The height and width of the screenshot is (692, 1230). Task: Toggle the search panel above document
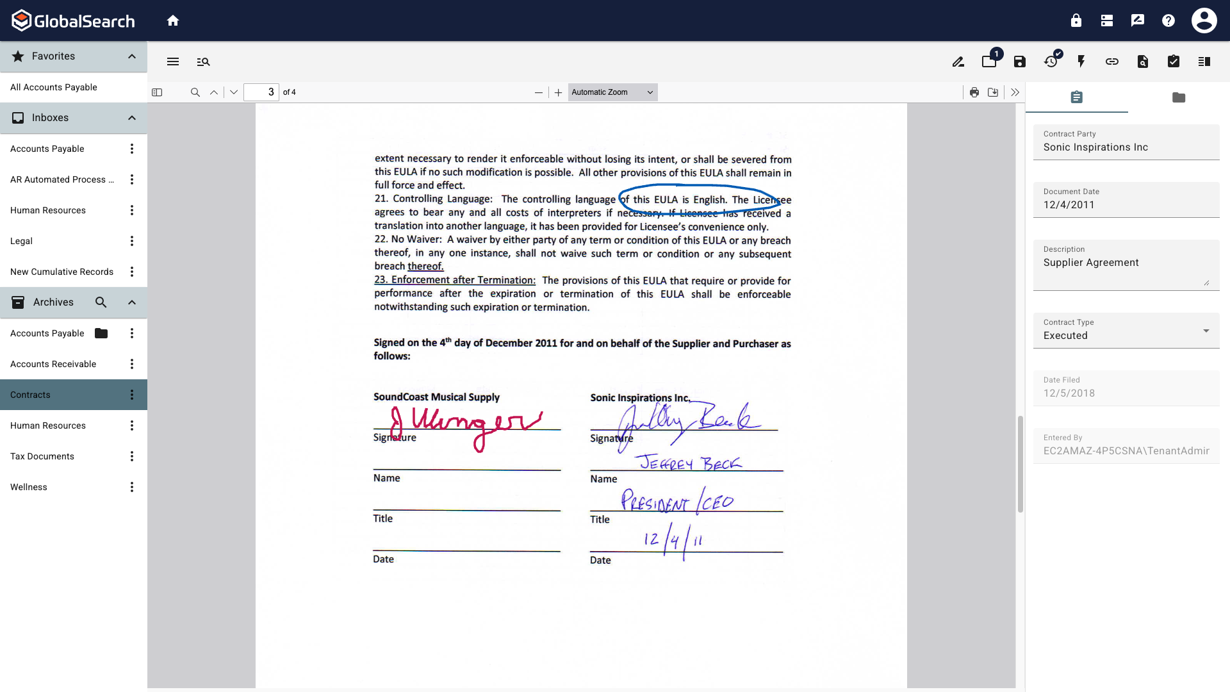click(x=204, y=62)
